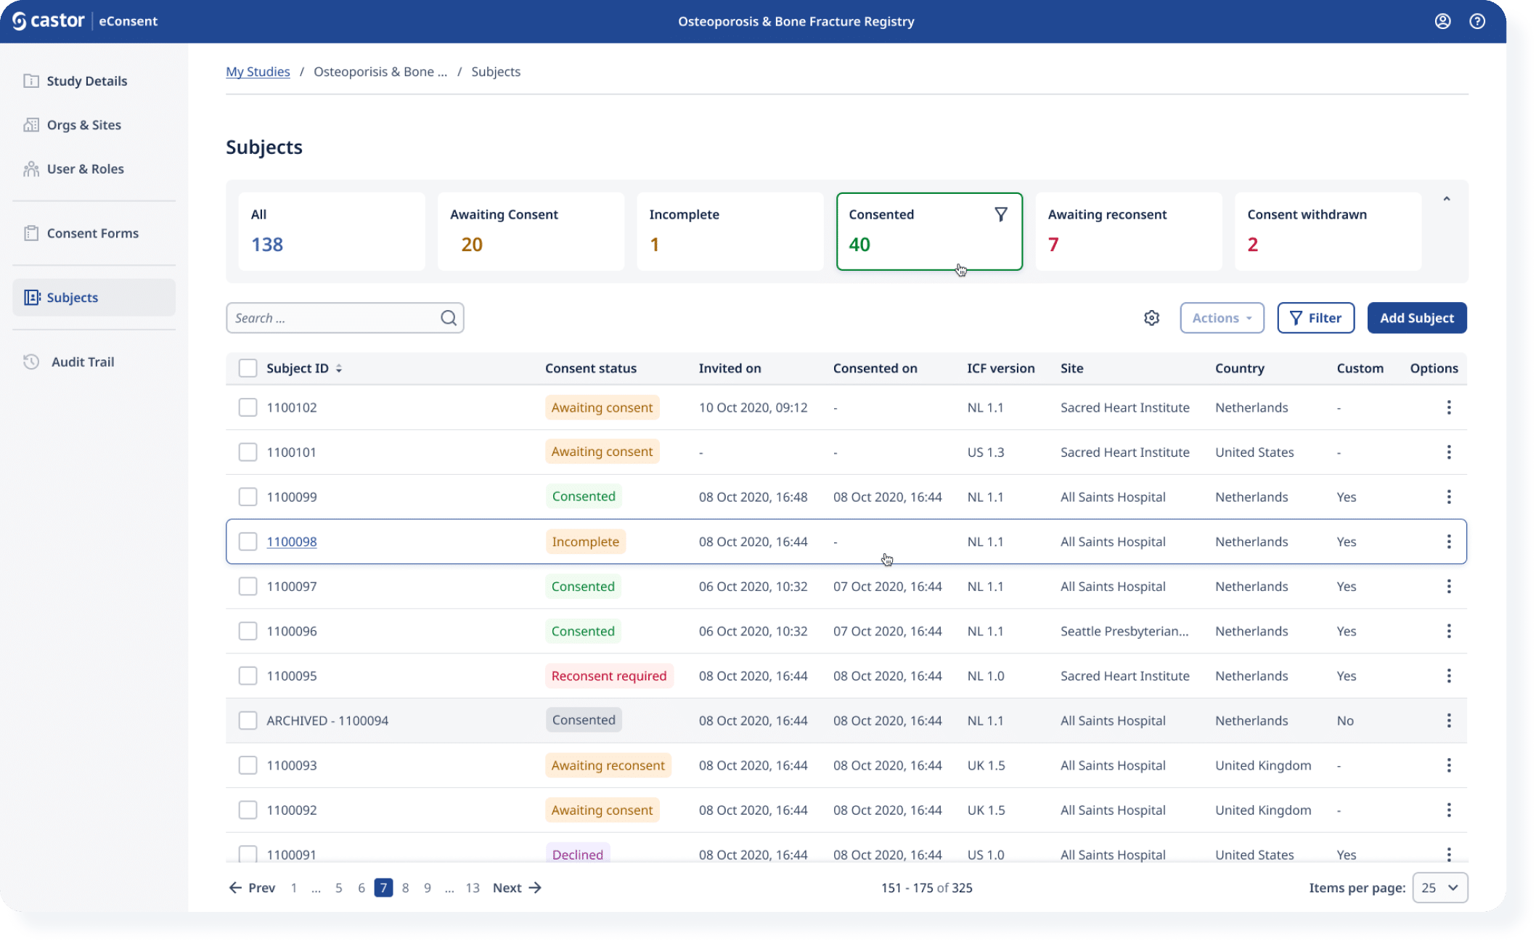Click the Castor logo
The height and width of the screenshot is (941, 1536).
coord(48,21)
